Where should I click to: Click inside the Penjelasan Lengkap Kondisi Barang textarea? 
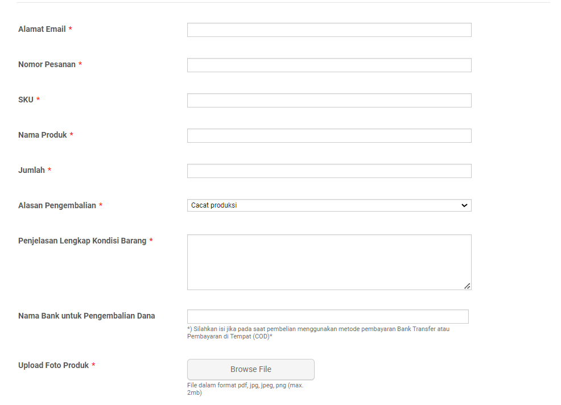pos(329,262)
